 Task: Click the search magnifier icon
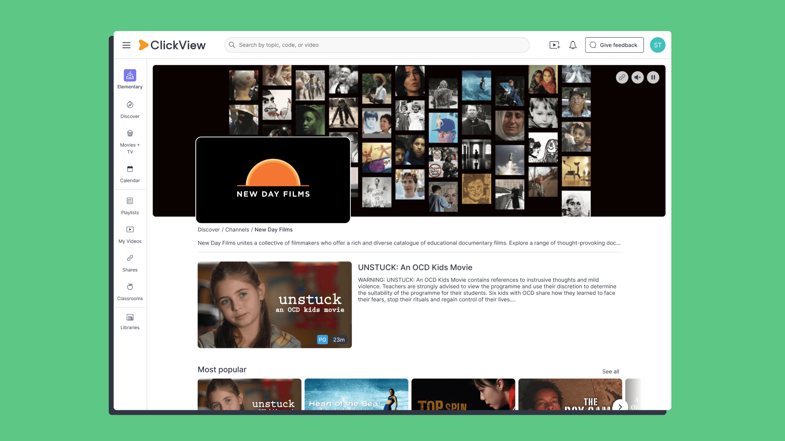(x=232, y=45)
